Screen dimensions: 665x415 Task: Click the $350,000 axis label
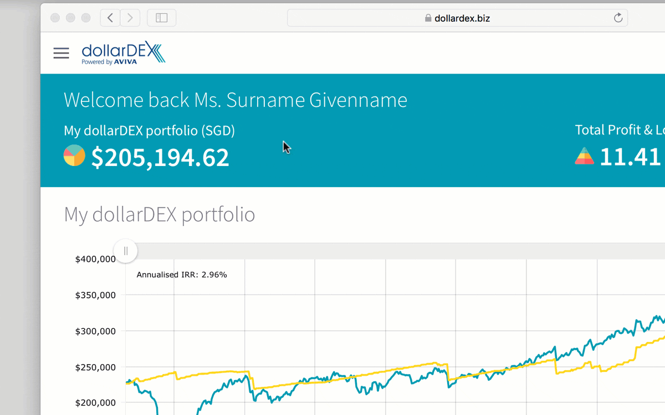click(95, 295)
